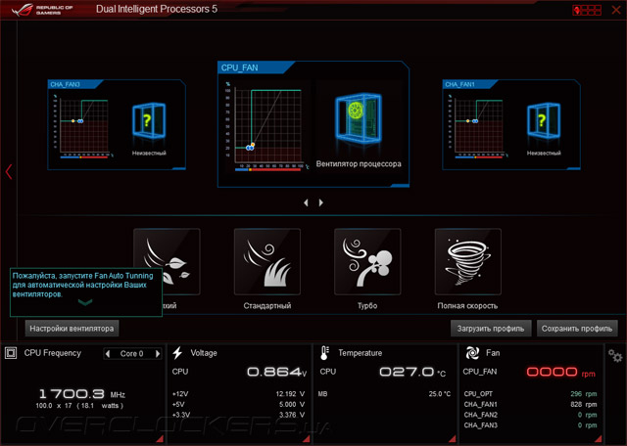Click the +12V 12.192 V row
This screenshot has width=627, height=446.
pyautogui.click(x=239, y=394)
